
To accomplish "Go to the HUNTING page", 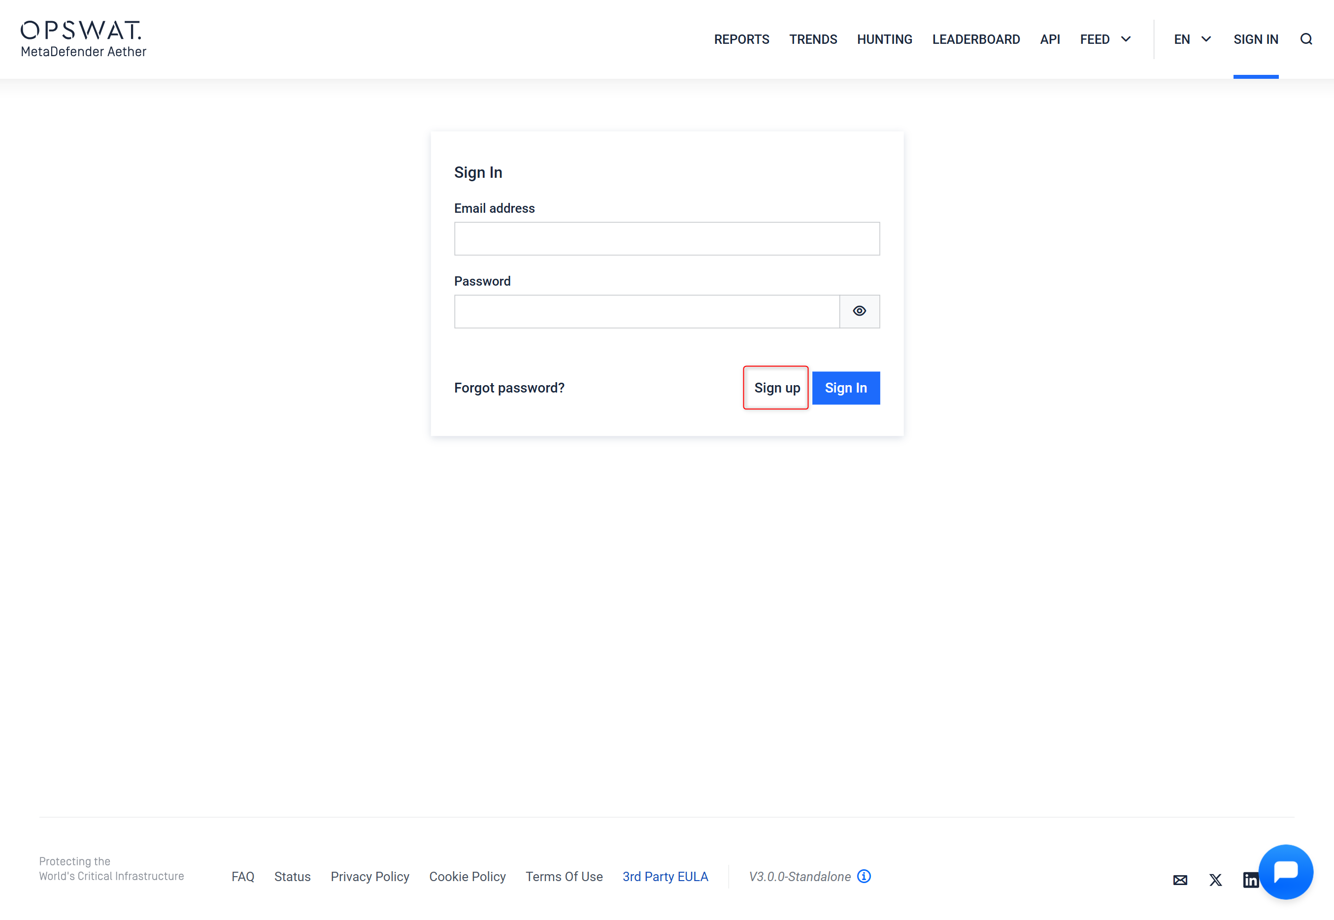I will [884, 39].
